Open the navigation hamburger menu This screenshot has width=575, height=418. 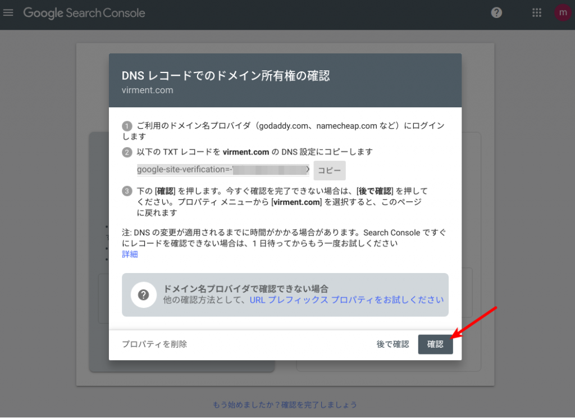[x=8, y=12]
